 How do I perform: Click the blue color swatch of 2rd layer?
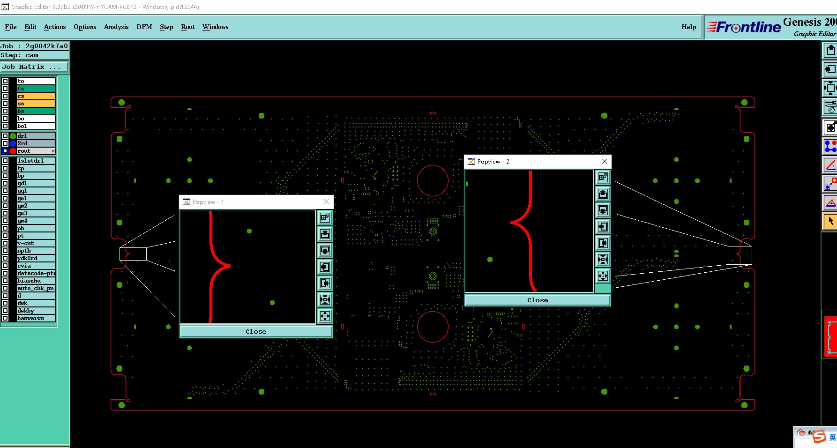(x=13, y=143)
